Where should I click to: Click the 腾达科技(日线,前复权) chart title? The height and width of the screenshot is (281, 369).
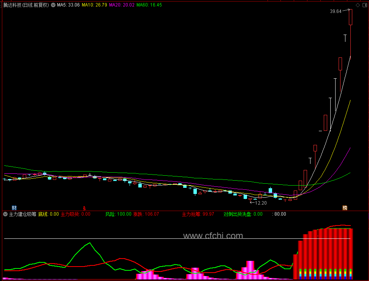pos(26,5)
